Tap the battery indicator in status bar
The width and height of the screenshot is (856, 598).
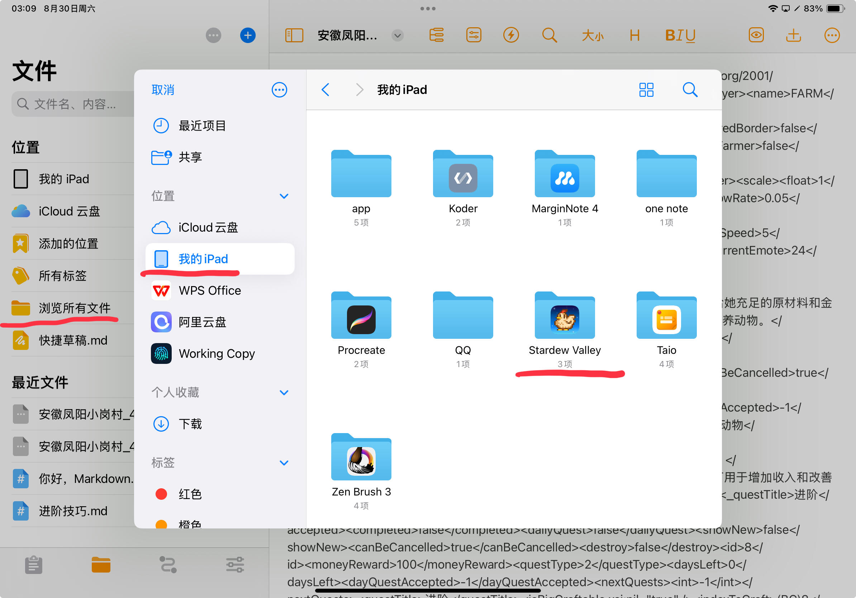point(835,8)
